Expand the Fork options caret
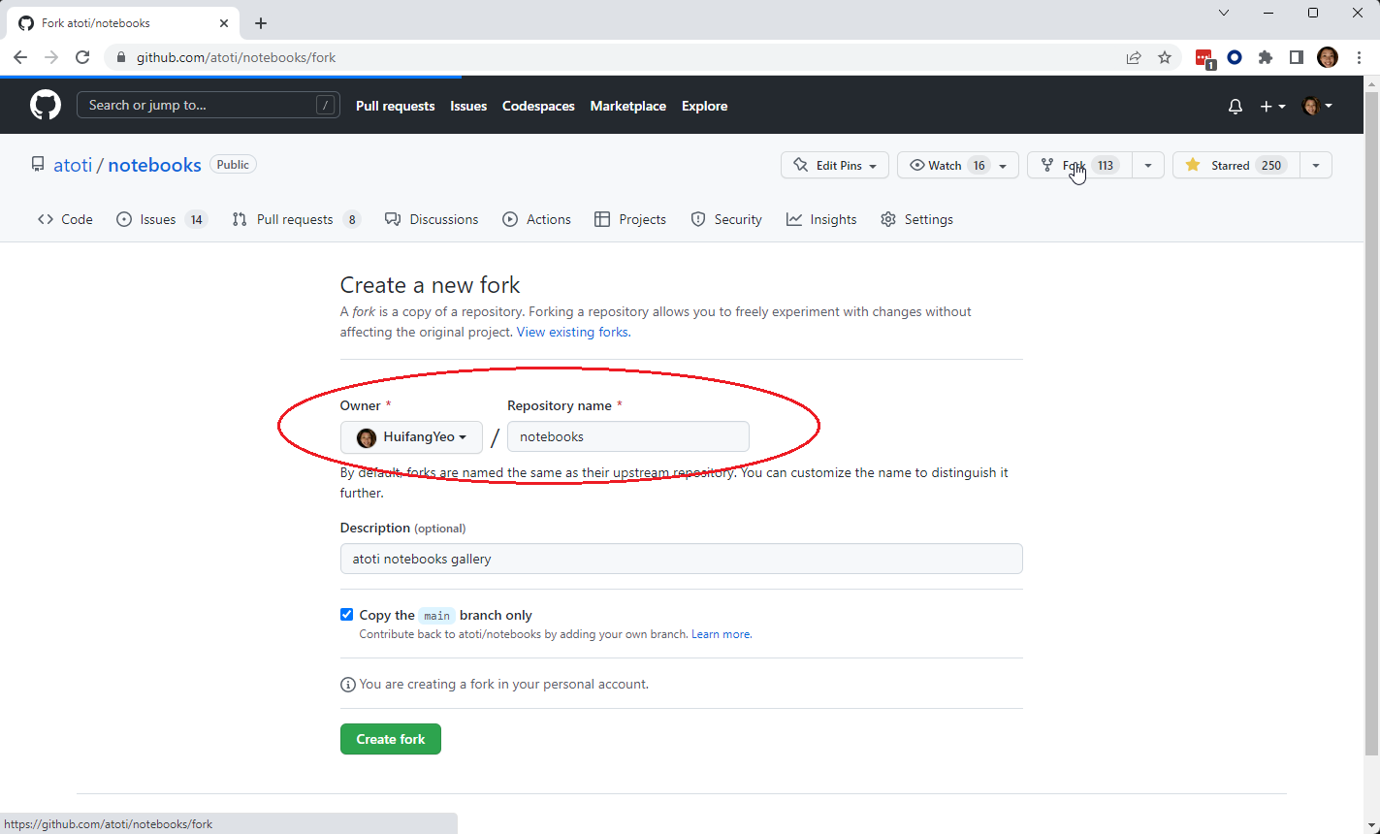The width and height of the screenshot is (1380, 834). click(x=1148, y=165)
